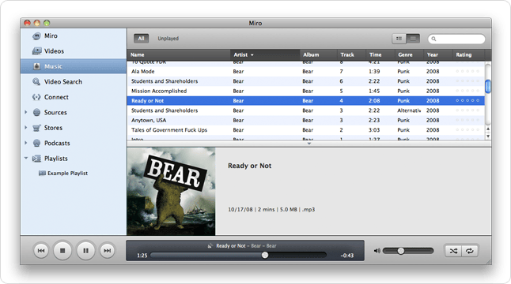Image resolution: width=511 pixels, height=284 pixels.
Task: Open Example Playlist
Action: coord(67,174)
